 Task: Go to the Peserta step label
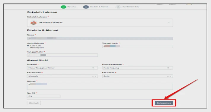(x=71, y=7)
